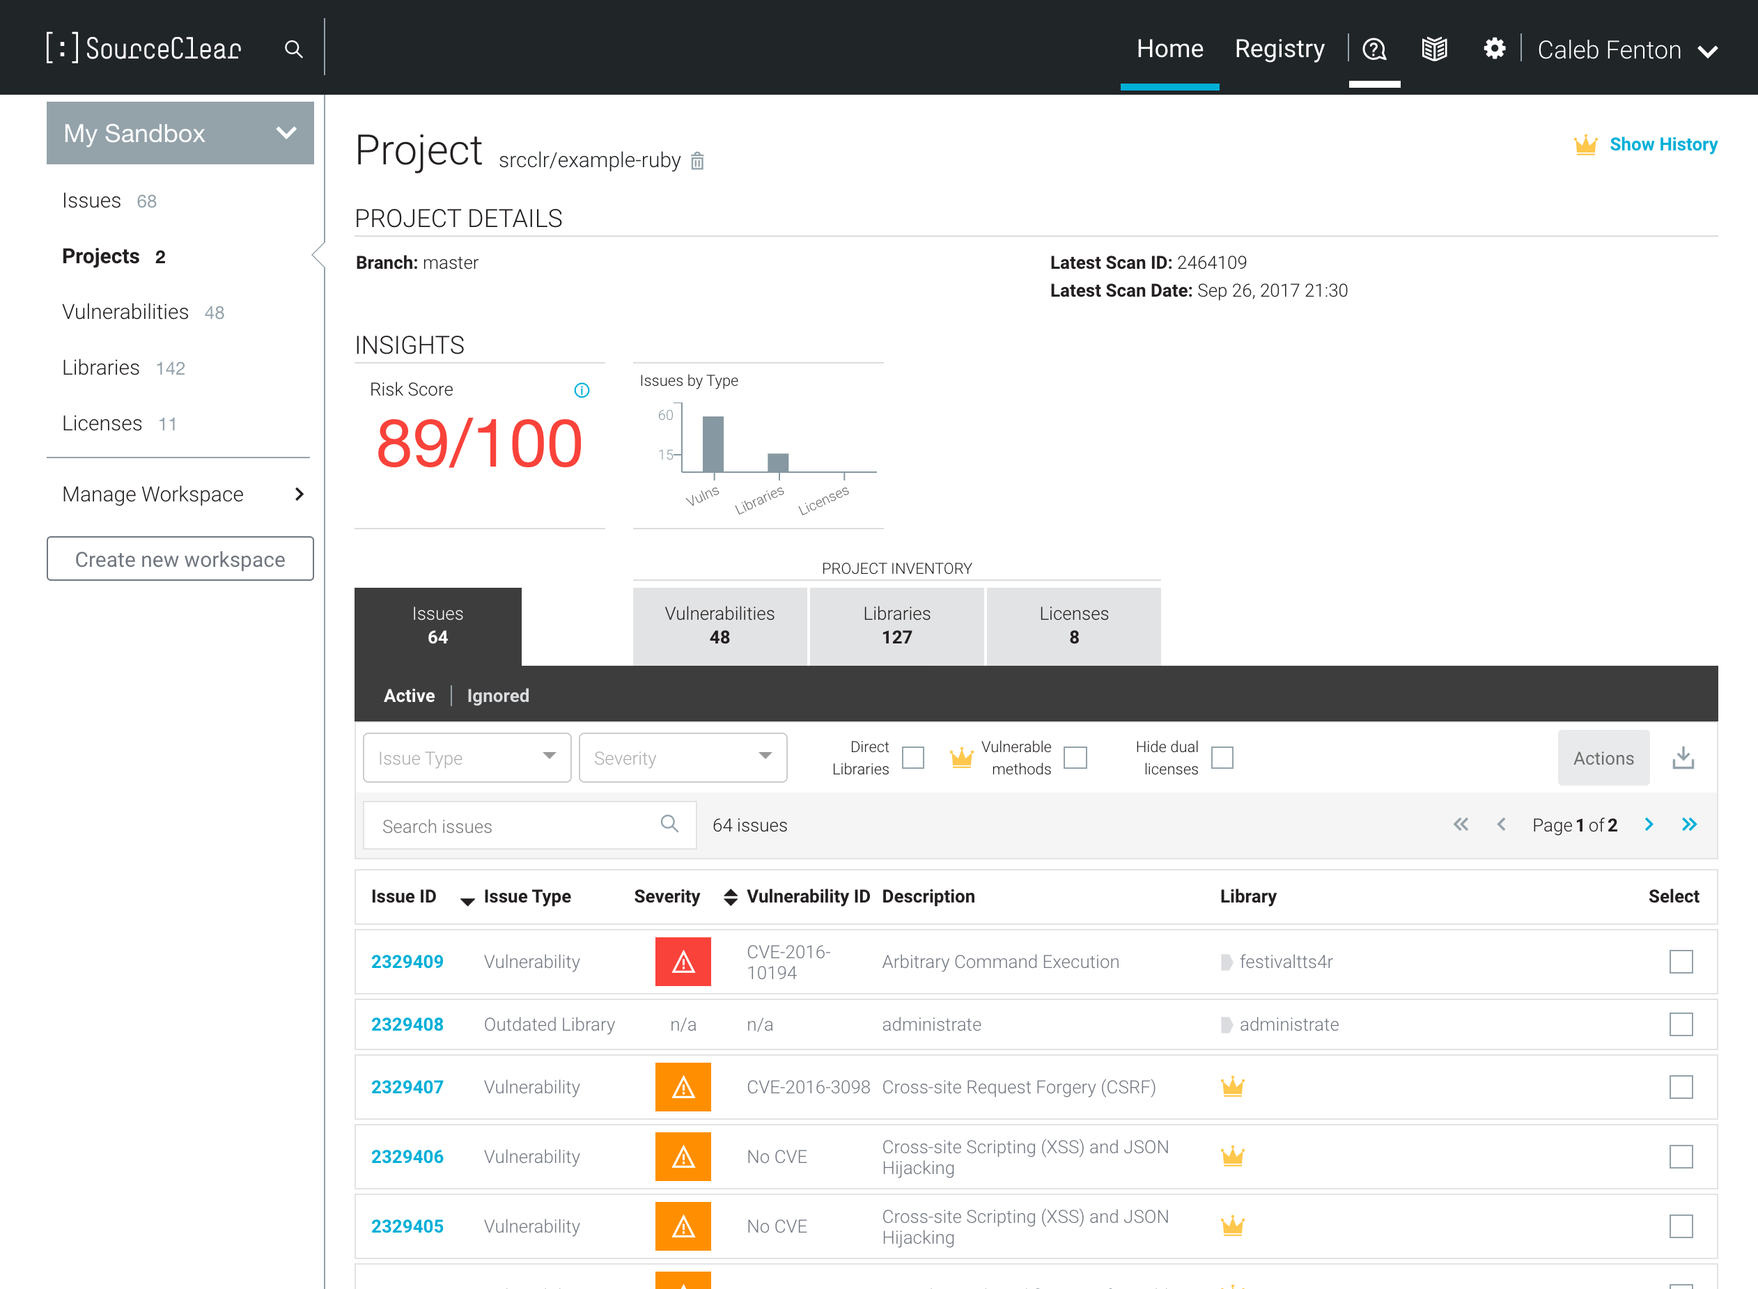The height and width of the screenshot is (1289, 1758).
Task: Open the Issue Type dropdown filter
Action: [467, 758]
